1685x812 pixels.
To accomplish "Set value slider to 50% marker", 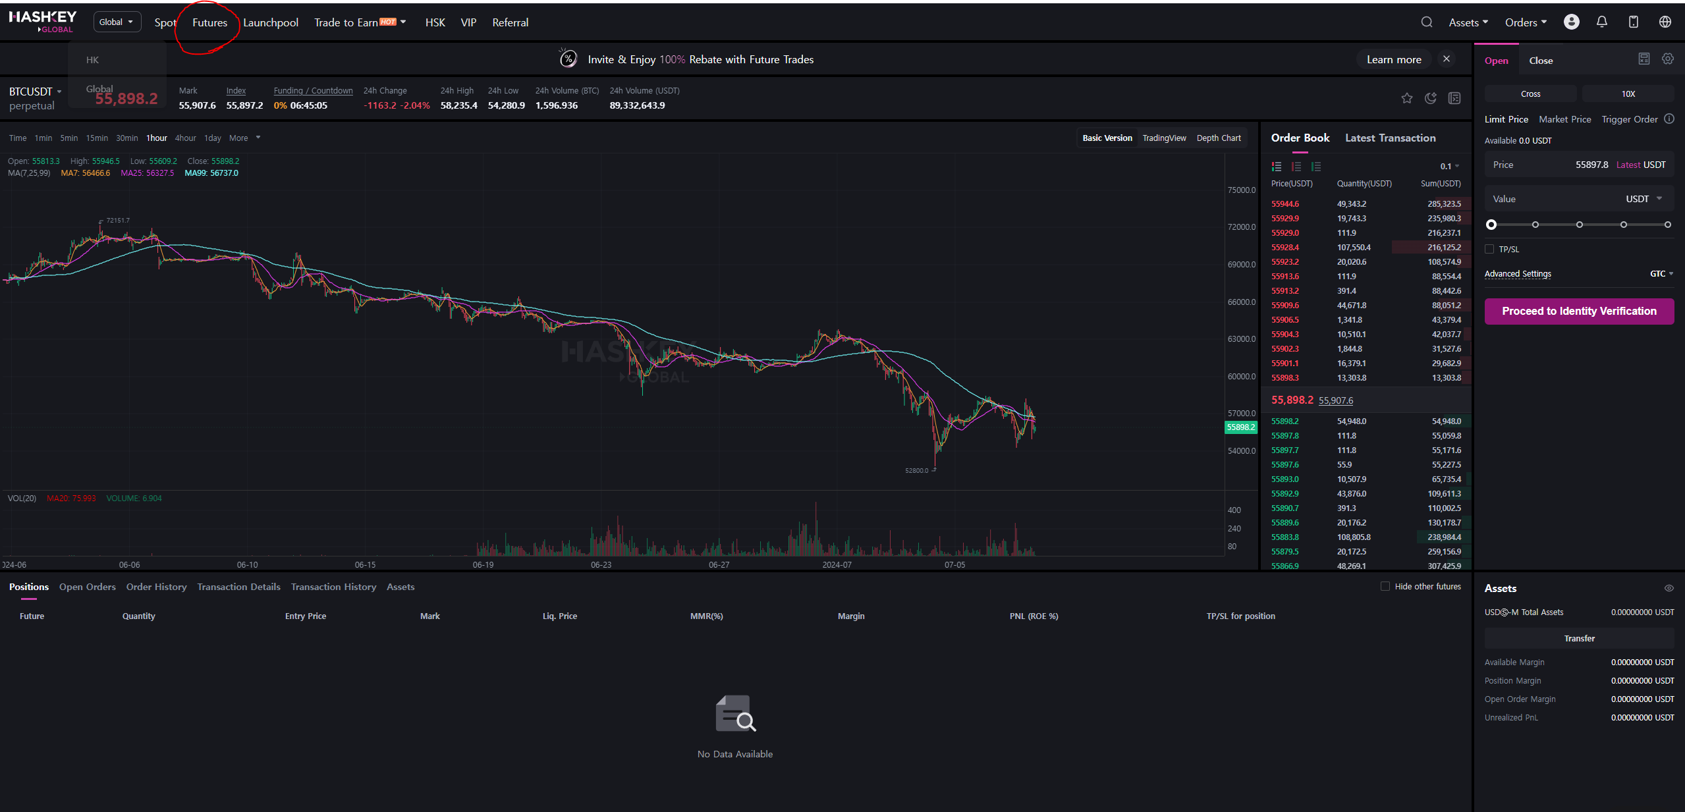I will 1580,225.
